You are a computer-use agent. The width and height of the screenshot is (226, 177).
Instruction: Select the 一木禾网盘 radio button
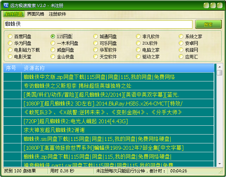[x=53, y=43]
